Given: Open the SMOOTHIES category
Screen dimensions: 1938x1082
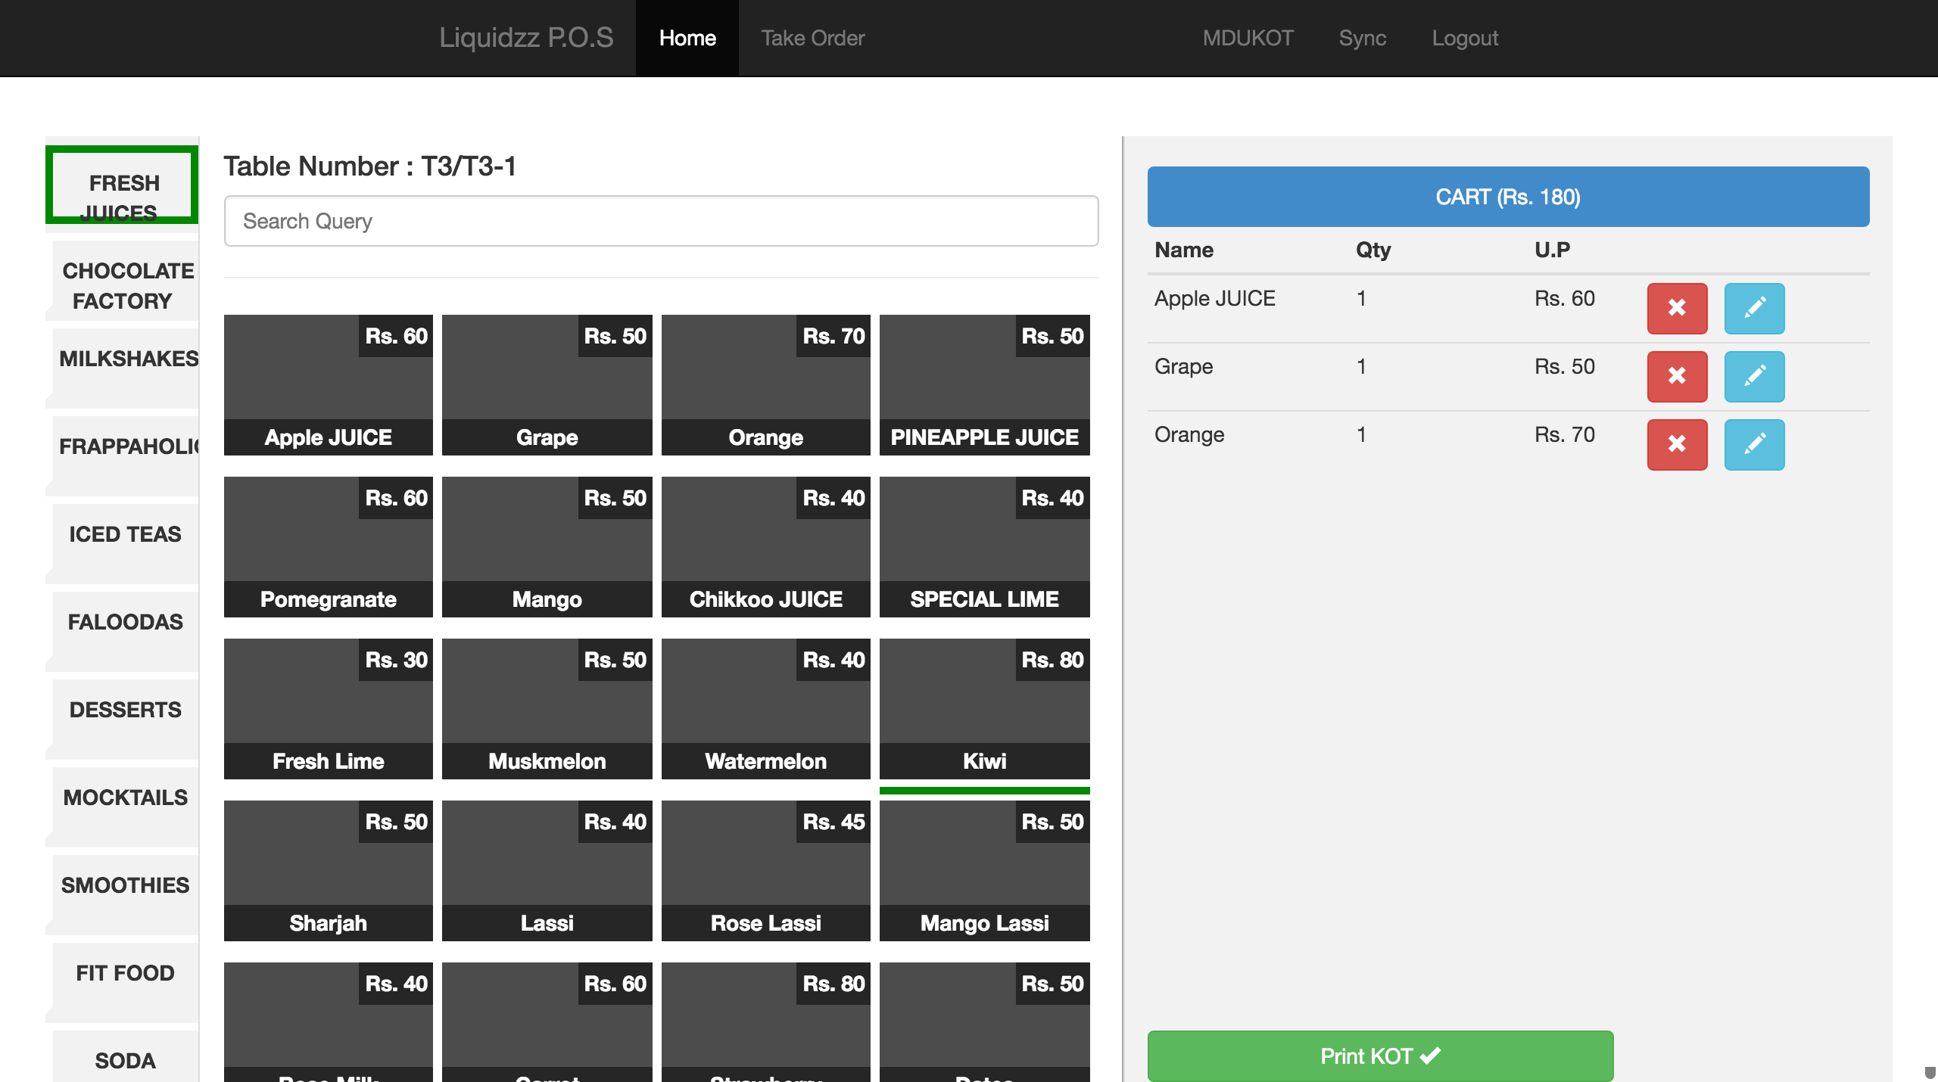Looking at the screenshot, I should click(126, 885).
